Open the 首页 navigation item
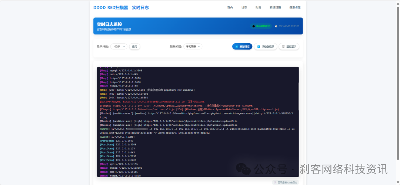Viewport: 400px width, 185px height. (x=230, y=7)
